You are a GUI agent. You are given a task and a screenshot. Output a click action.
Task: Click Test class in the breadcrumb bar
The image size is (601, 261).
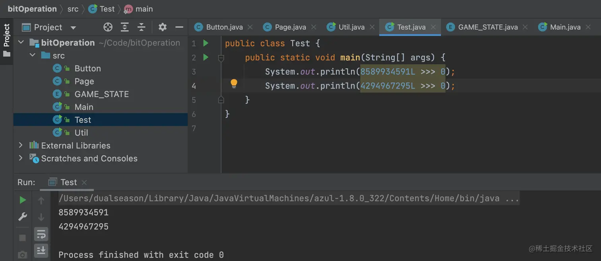pyautogui.click(x=101, y=9)
